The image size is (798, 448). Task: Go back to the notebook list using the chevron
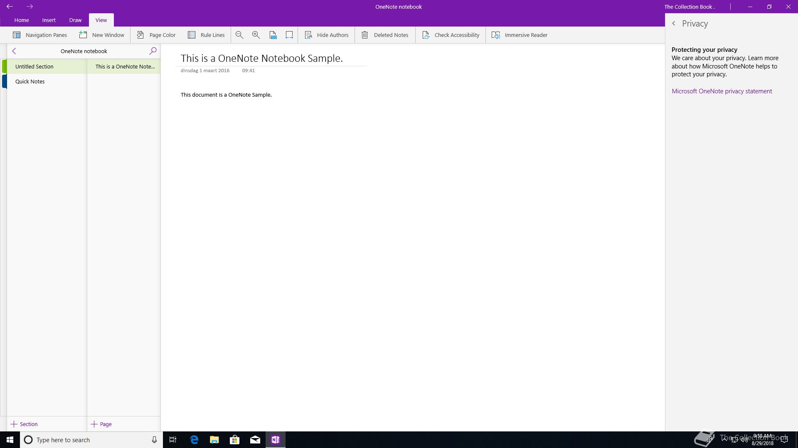coord(14,51)
